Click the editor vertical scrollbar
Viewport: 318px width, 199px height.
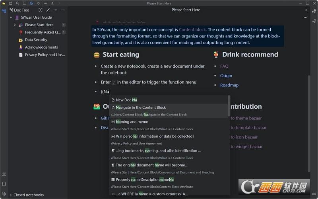coord(309,123)
